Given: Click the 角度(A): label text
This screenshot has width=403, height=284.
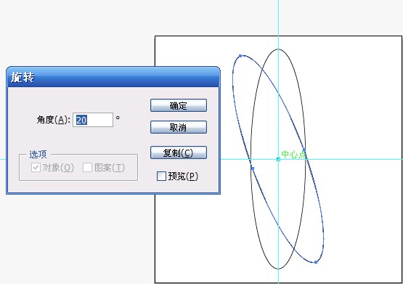Looking at the screenshot, I should [x=54, y=120].
